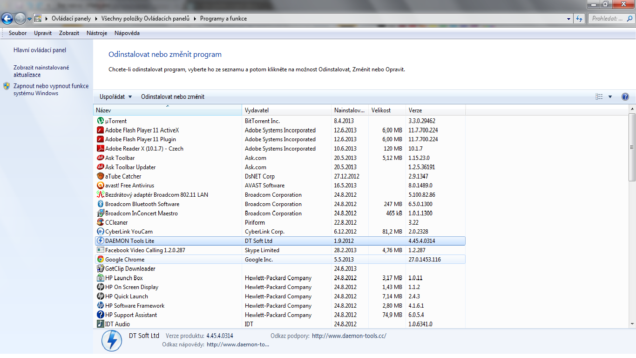Open the Upravit menu

(x=43, y=33)
